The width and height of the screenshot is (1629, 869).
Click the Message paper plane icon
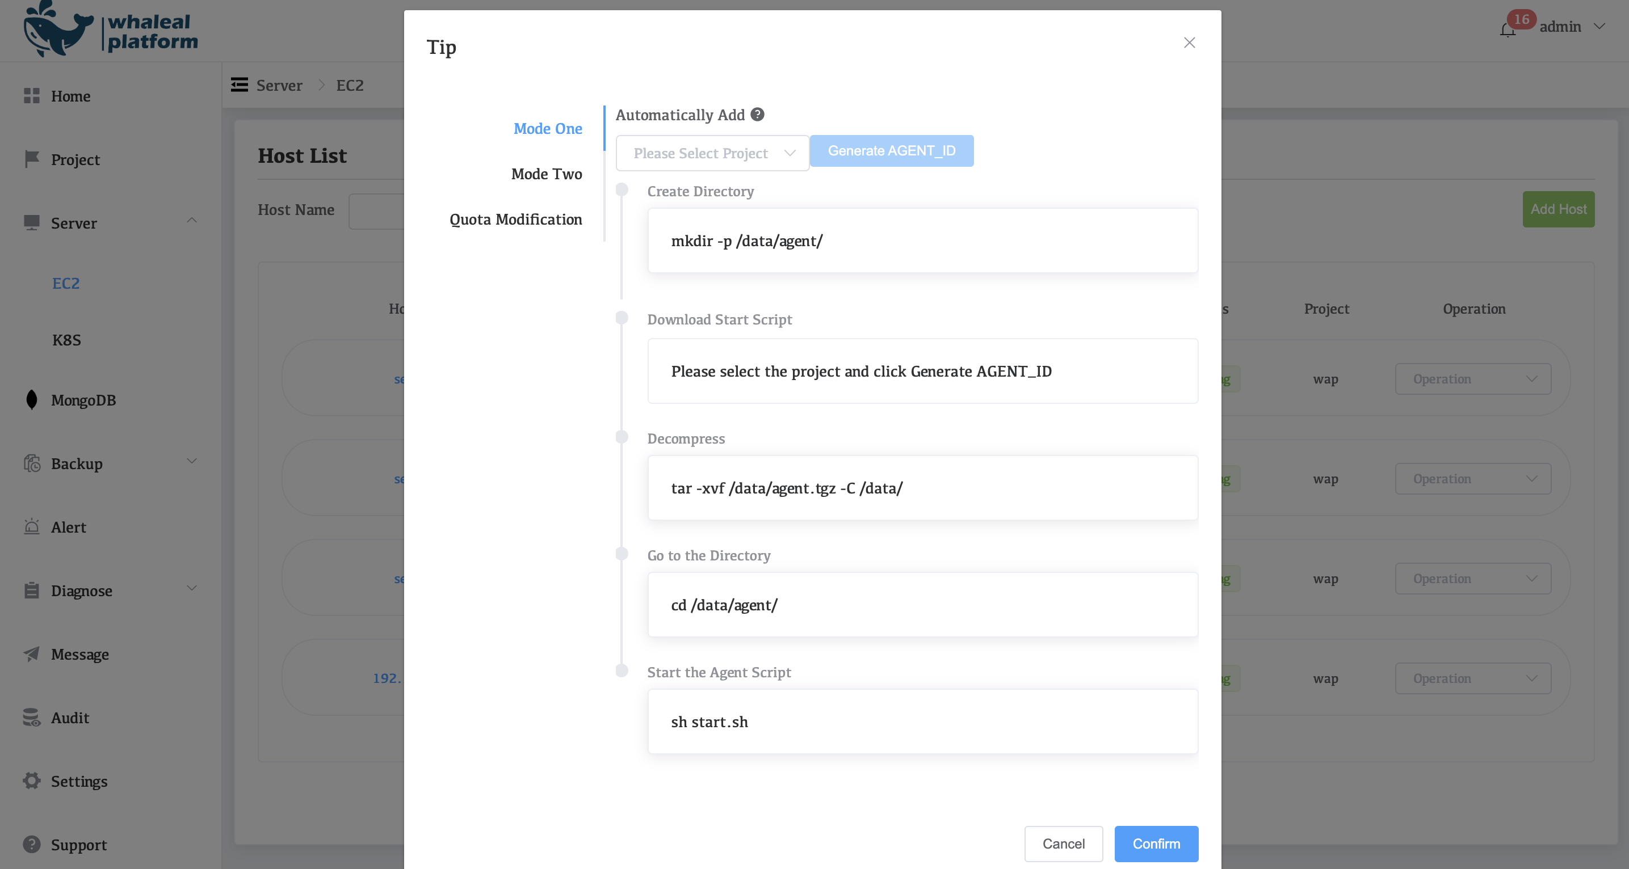32,653
